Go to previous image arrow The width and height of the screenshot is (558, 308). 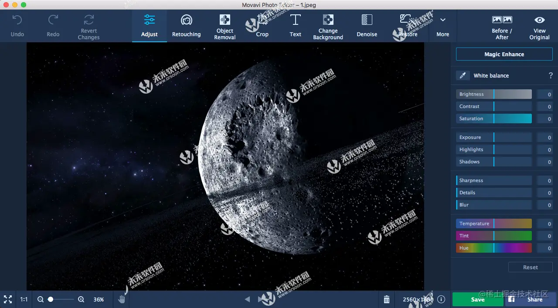[x=247, y=299]
